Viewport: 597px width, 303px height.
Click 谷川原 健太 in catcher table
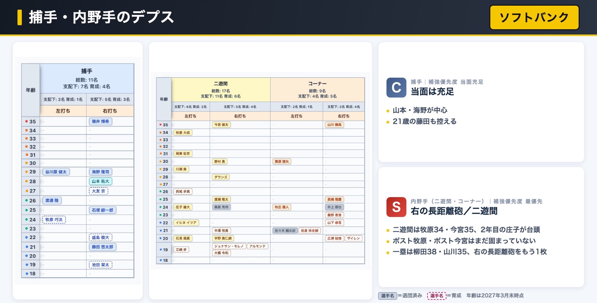pos(56,172)
